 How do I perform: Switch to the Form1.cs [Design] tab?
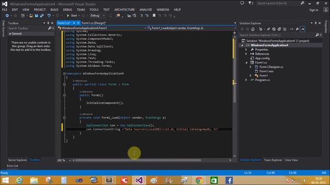pos(94,23)
